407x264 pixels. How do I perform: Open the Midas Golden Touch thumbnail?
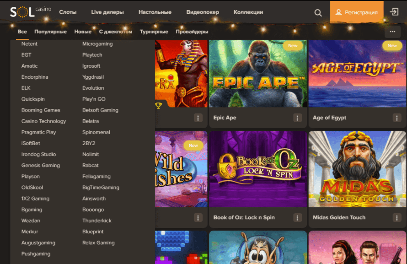[357, 169]
